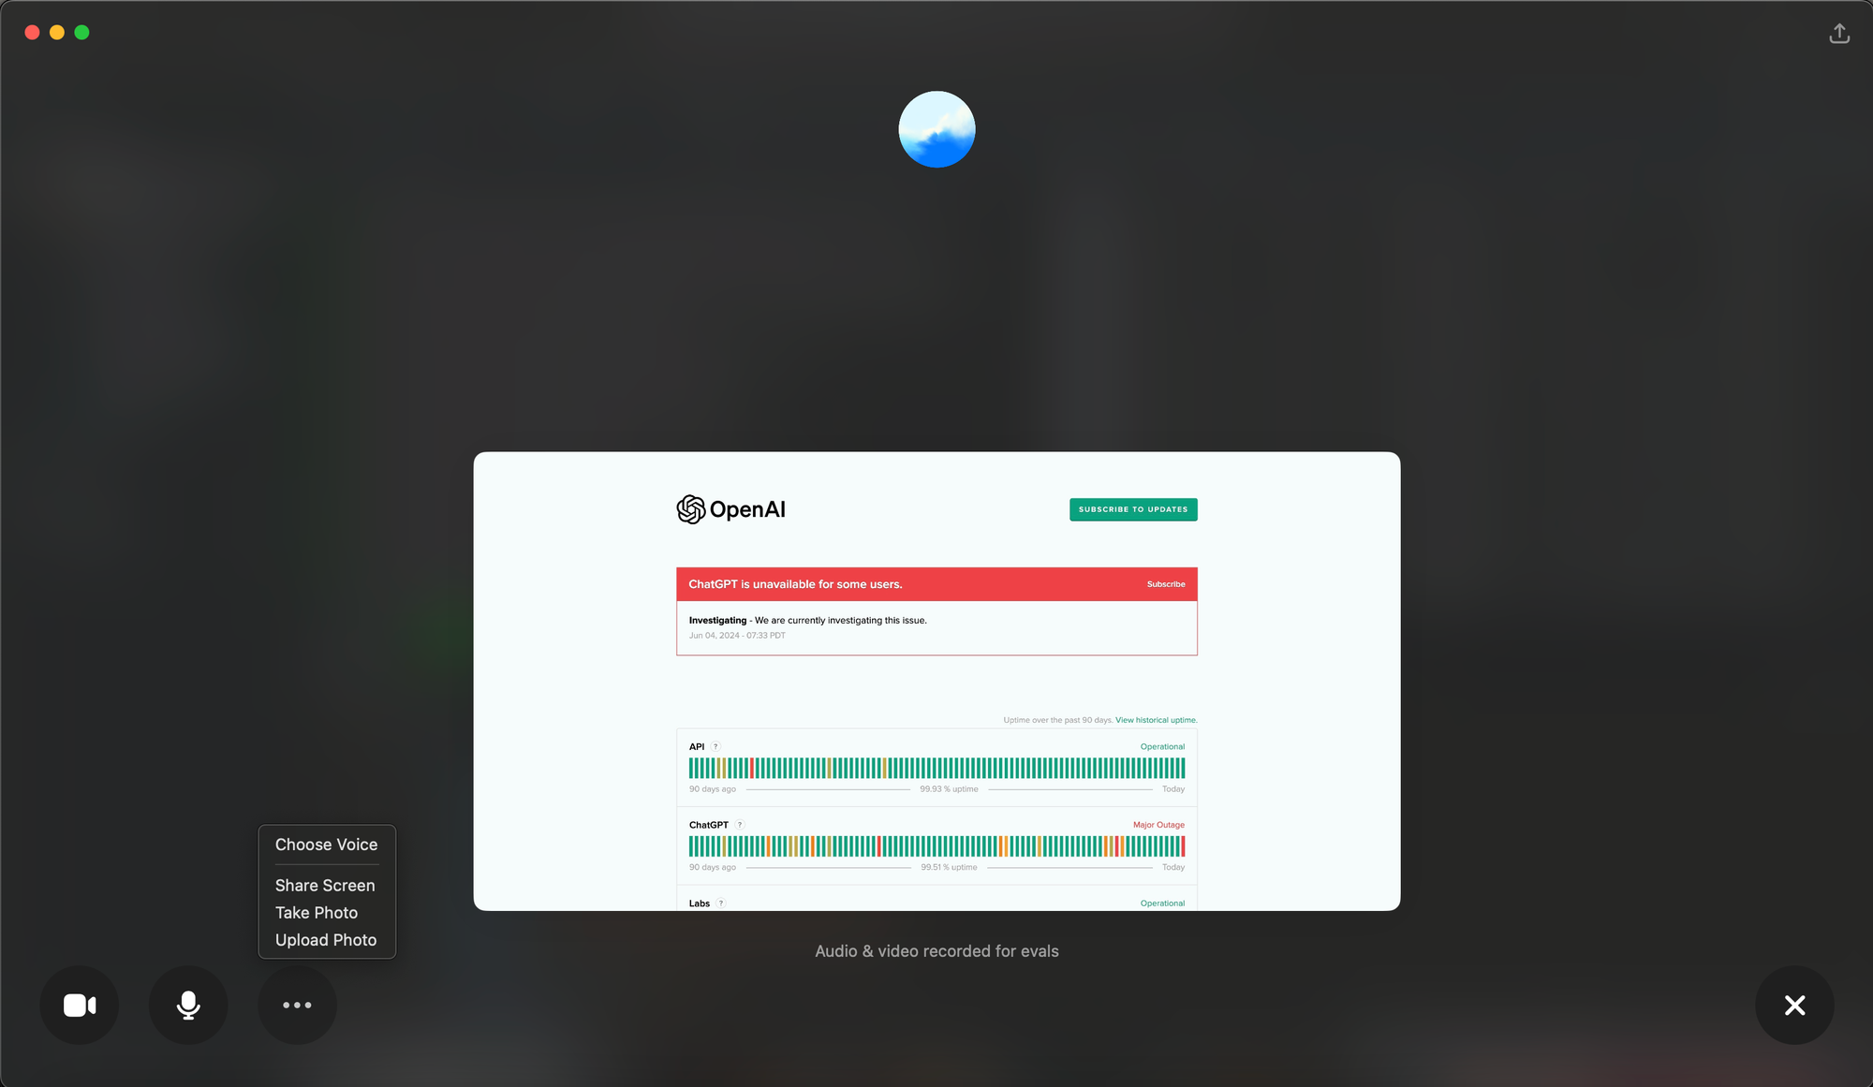Toggle Labs Operational status bar

coord(936,902)
